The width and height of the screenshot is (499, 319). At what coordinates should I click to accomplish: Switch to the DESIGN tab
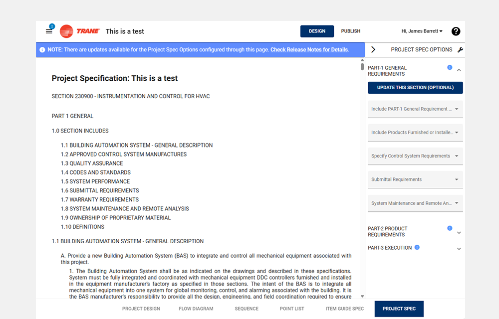click(317, 31)
